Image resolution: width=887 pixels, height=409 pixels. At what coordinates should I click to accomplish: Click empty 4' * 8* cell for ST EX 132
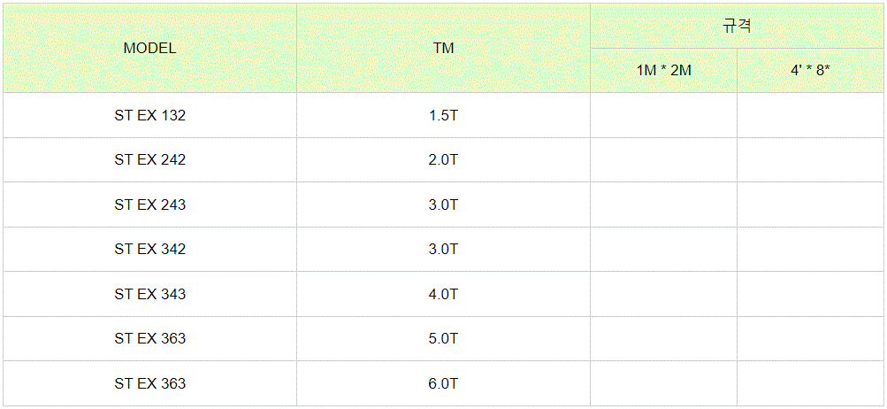pos(811,115)
